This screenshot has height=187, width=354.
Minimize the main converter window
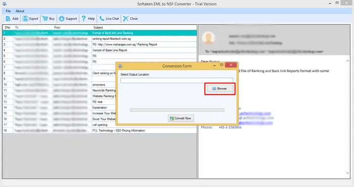coord(330,4)
